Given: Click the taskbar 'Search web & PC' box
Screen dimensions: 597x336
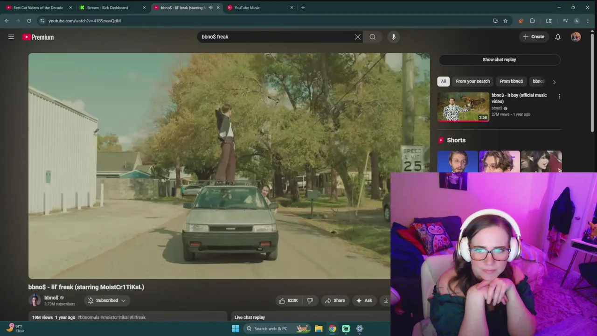Looking at the screenshot, I should (277, 329).
